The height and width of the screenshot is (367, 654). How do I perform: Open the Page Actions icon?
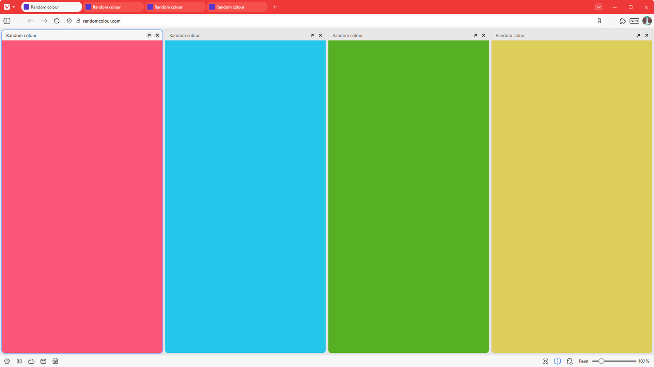[x=570, y=361]
